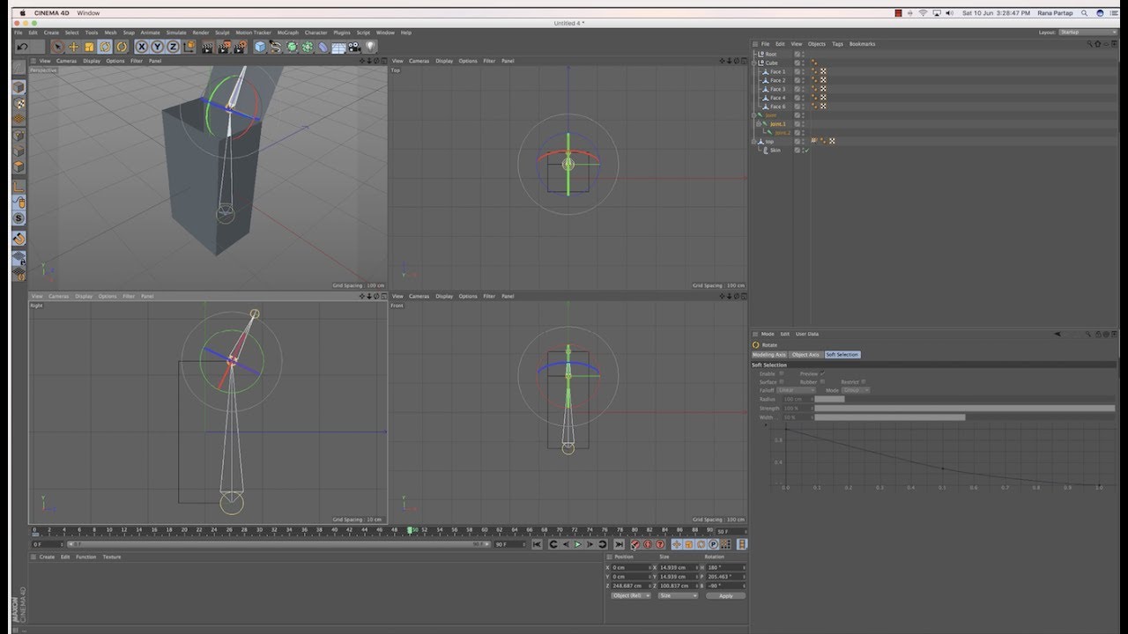Toggle the X axis lock

point(141,47)
